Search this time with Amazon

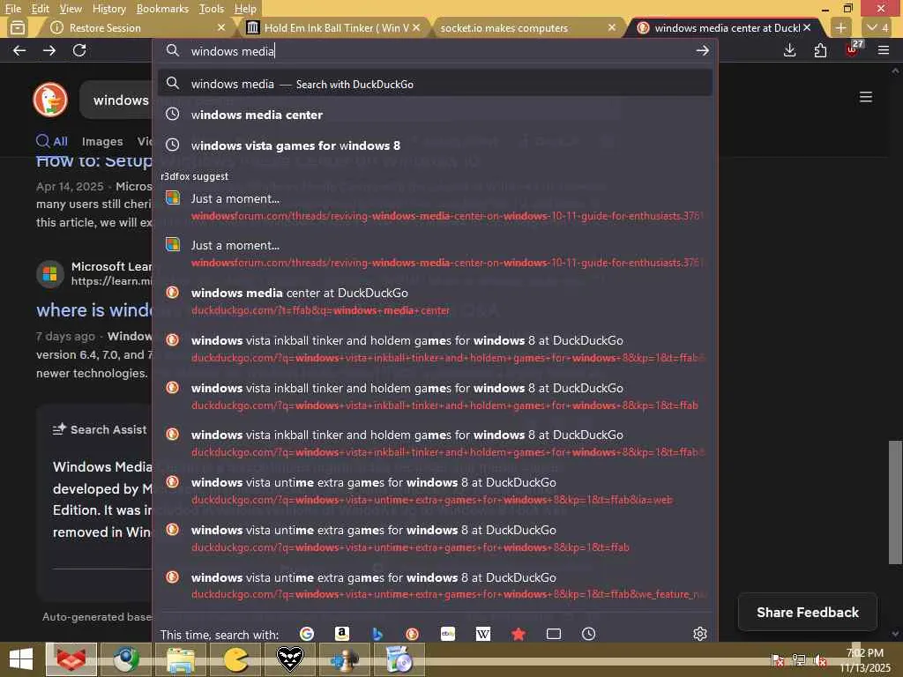pos(342,634)
